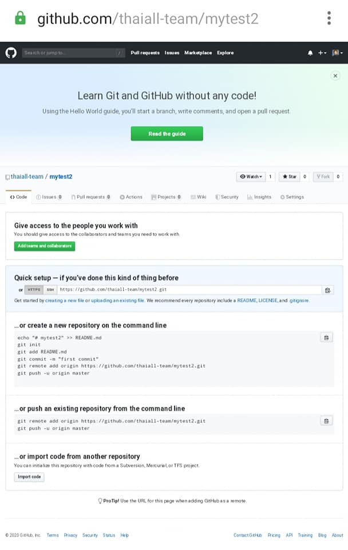Copy the push existing repository commands
The width and height of the screenshot is (348, 550).
pyautogui.click(x=326, y=421)
